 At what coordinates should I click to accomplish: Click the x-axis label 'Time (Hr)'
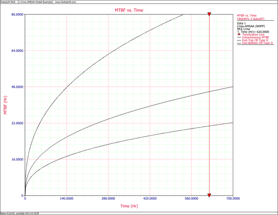click(129, 206)
